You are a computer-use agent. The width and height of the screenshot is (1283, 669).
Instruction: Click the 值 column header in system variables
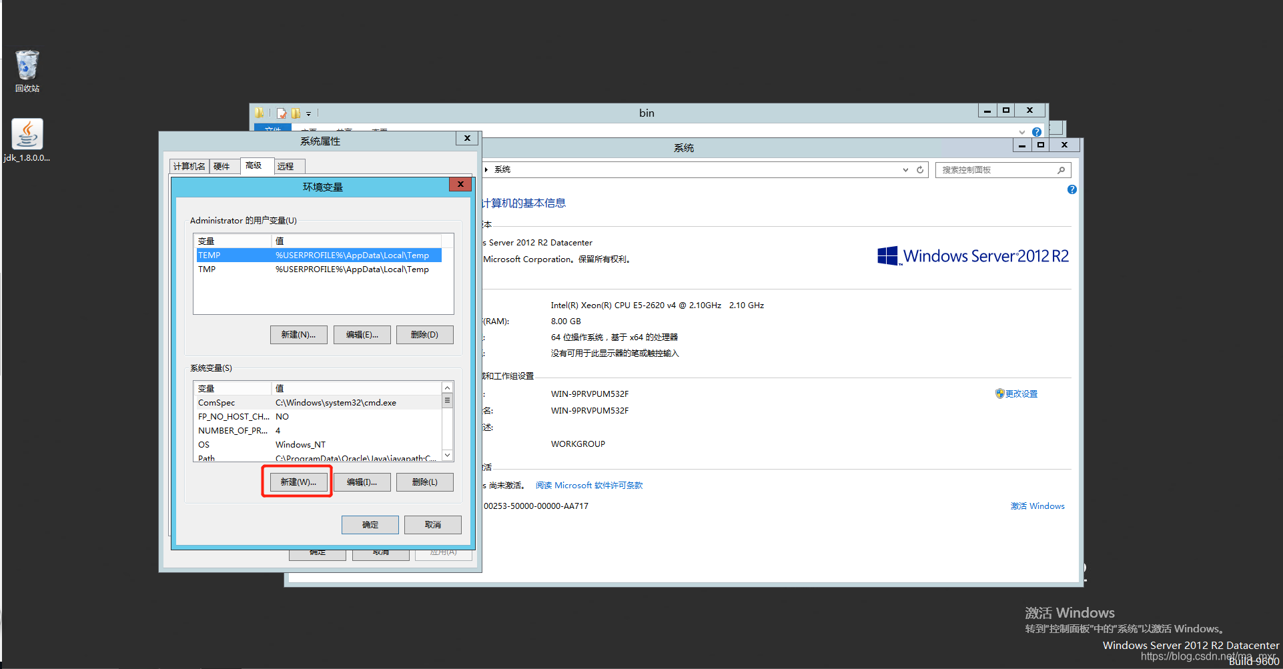point(356,388)
